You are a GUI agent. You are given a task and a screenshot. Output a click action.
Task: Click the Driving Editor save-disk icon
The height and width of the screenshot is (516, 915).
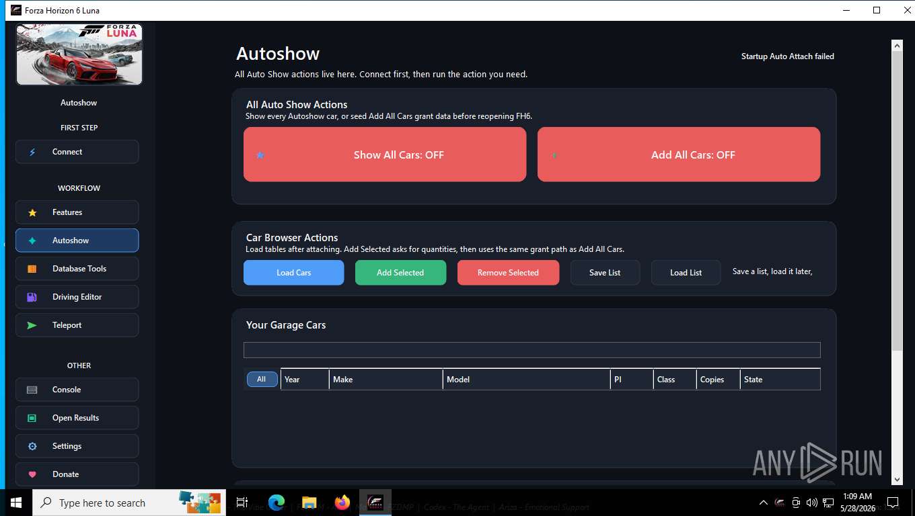(32, 297)
